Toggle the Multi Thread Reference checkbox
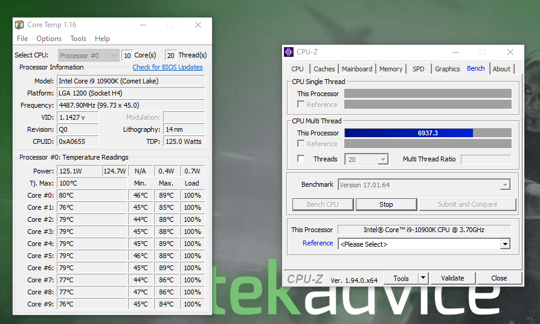This screenshot has width=540, height=324. pyautogui.click(x=301, y=144)
